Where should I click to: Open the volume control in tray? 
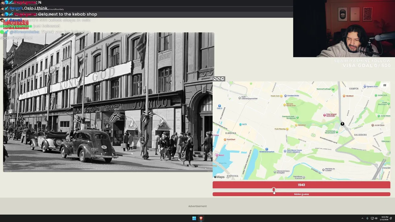(376, 218)
